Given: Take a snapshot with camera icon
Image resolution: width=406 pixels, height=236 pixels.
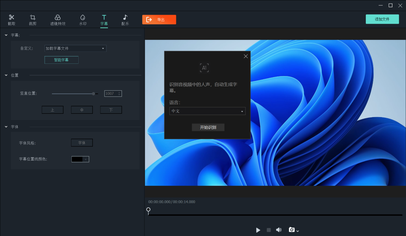Looking at the screenshot, I should coord(292,230).
